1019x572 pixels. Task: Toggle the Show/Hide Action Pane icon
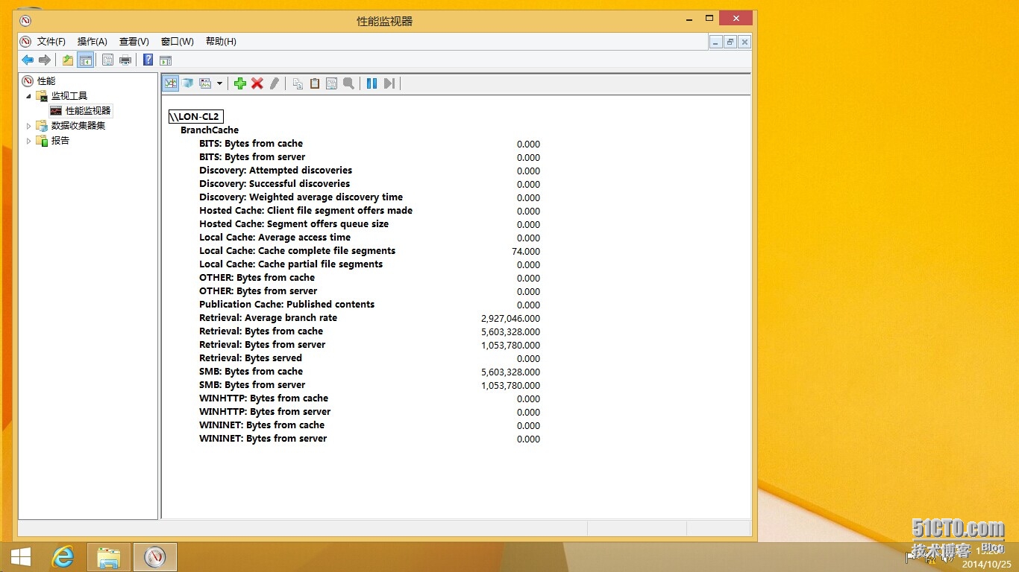point(166,60)
